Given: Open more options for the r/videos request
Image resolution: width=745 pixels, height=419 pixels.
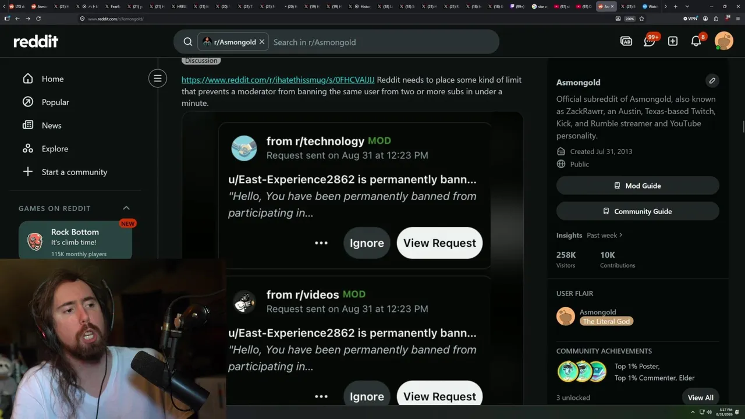Looking at the screenshot, I should 321,397.
